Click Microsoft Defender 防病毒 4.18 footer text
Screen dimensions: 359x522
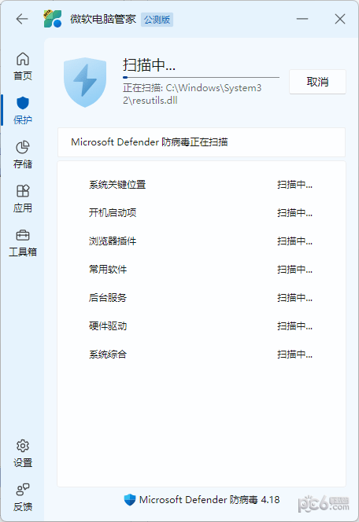point(209,500)
